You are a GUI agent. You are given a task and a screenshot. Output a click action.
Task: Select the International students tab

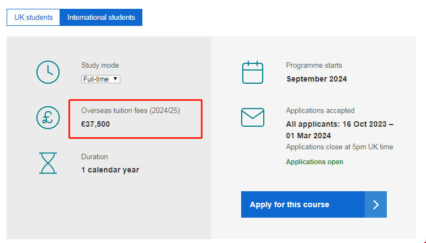101,18
